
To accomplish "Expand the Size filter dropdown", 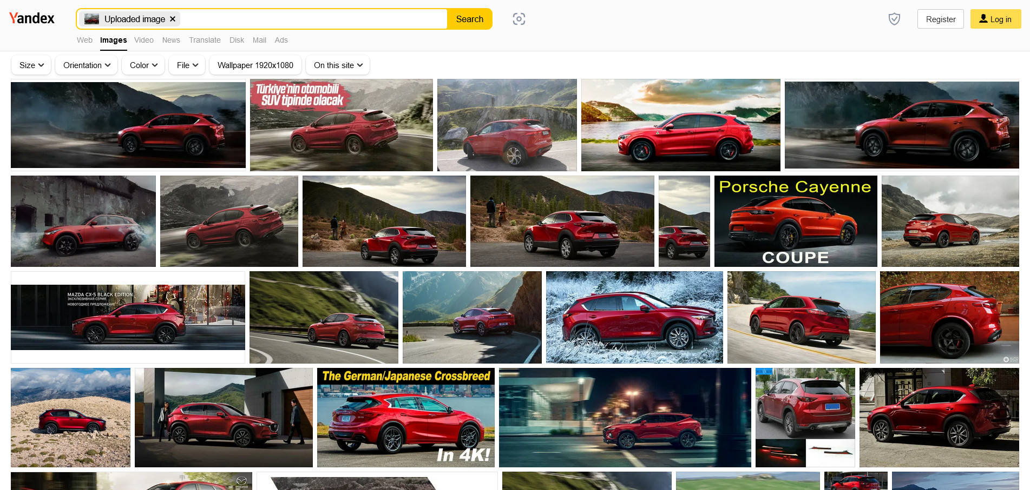I will [x=31, y=65].
